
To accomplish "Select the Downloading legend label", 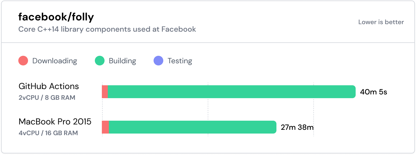I will tap(54, 61).
